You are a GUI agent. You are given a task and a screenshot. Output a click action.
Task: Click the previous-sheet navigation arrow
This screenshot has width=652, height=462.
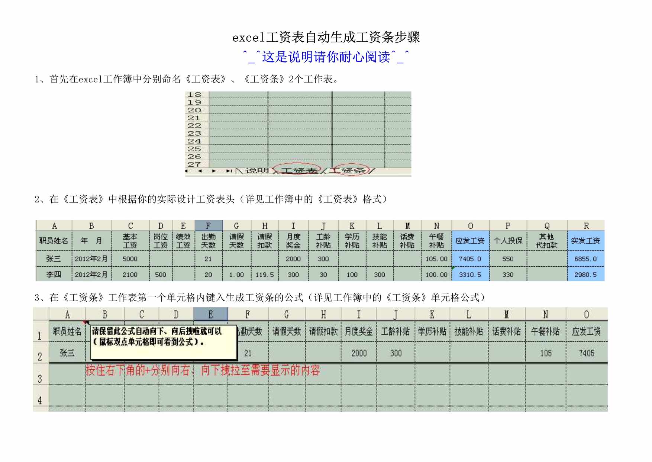[x=200, y=171]
